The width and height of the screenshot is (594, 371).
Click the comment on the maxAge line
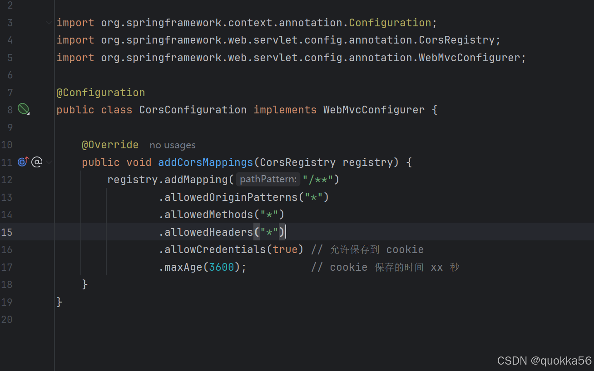[385, 267]
